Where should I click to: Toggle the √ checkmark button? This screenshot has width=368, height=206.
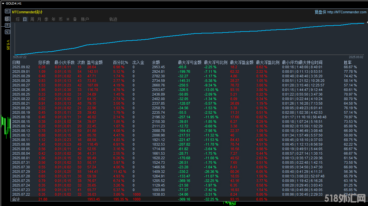pos(7,32)
